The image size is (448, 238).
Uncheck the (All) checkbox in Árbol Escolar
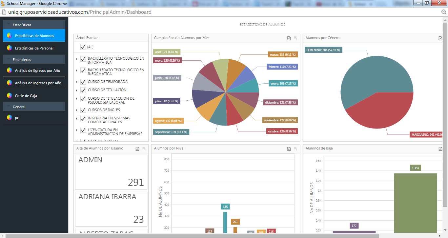[x=83, y=47]
